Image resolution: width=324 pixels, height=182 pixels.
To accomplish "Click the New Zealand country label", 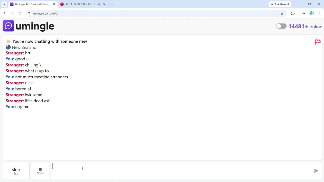I will (24, 47).
